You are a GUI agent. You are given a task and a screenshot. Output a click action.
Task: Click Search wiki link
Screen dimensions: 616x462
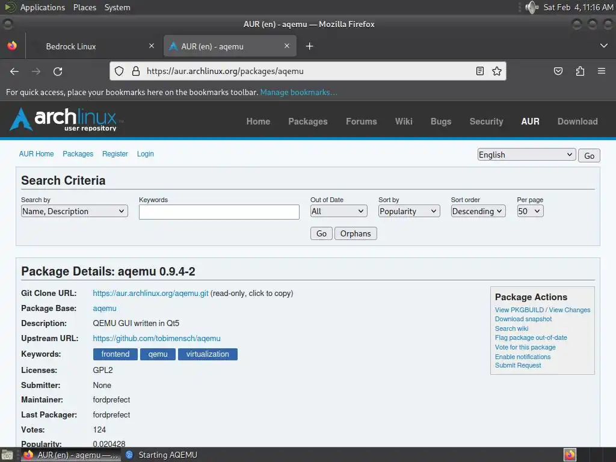pyautogui.click(x=511, y=328)
